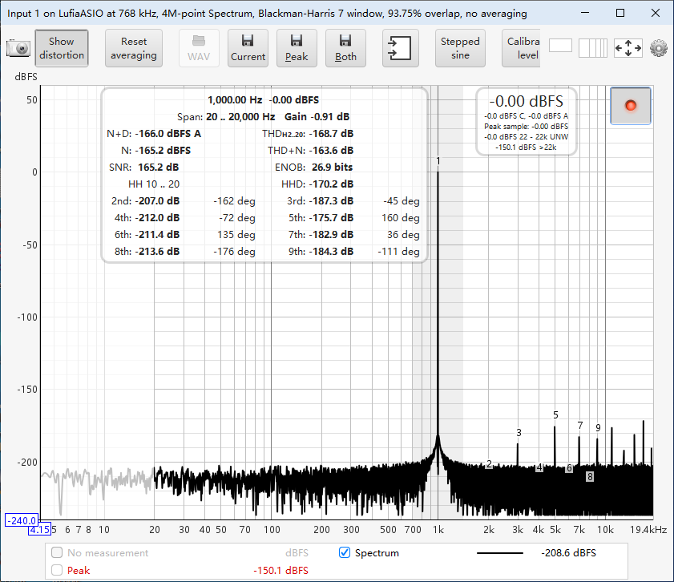Click harmonic marker 9 on the graph
The height and width of the screenshot is (582, 674).
598,428
